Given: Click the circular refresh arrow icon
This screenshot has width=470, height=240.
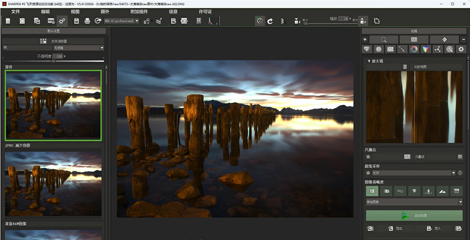Looking at the screenshot, I should [270, 21].
